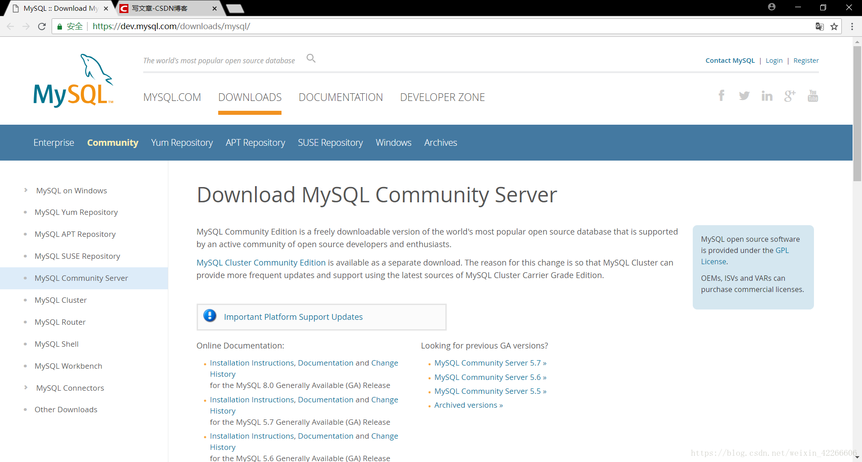Open MySQL's YouTube icon
Image resolution: width=862 pixels, height=462 pixels.
[x=813, y=96]
